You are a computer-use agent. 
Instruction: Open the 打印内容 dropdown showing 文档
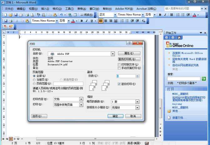pos(81,99)
